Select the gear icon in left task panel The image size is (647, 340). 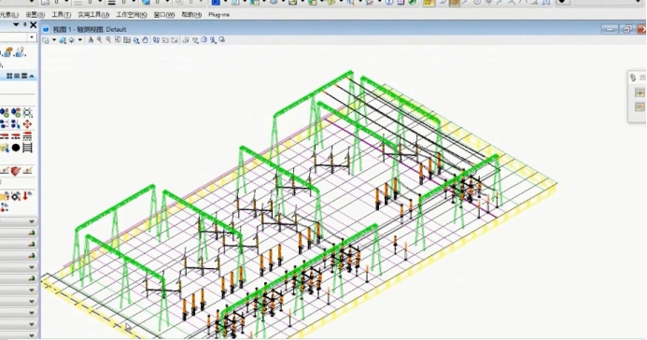(x=16, y=196)
